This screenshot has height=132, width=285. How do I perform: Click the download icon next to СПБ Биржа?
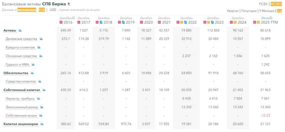[69, 4]
